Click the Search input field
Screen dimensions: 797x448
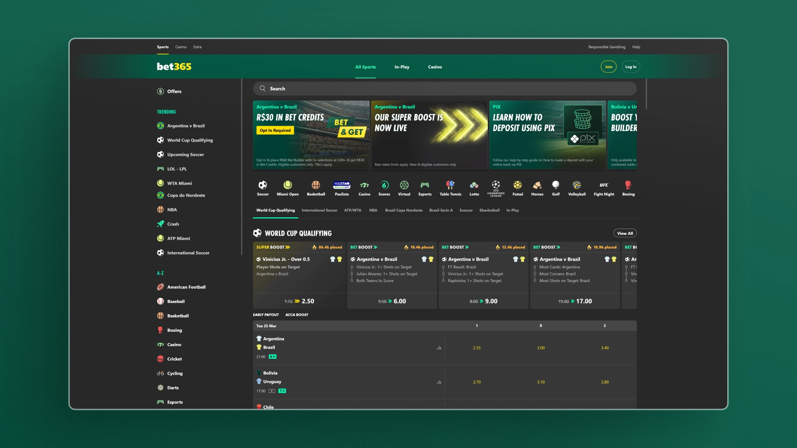click(445, 88)
